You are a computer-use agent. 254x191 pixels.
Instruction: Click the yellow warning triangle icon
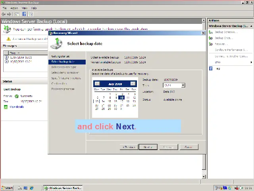9,39
